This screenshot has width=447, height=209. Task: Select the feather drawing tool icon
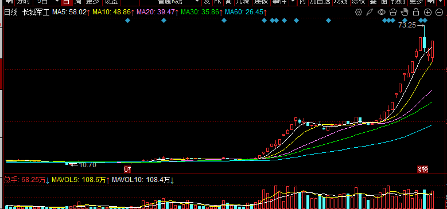click(370, 12)
